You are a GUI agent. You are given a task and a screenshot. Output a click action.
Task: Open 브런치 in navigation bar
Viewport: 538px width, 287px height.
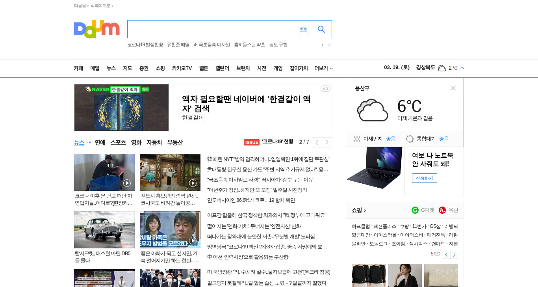(243, 68)
